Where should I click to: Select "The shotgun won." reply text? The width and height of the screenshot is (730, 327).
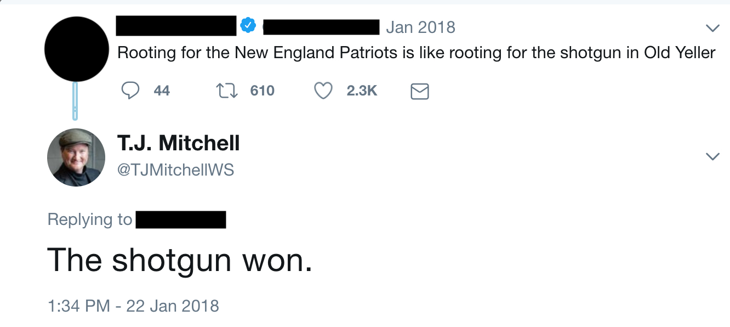point(180,260)
